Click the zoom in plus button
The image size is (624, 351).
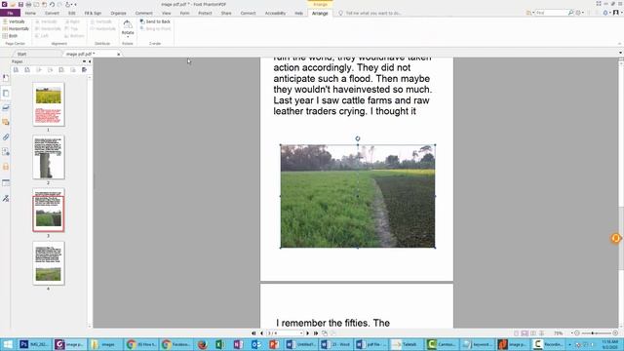pyautogui.click(x=615, y=333)
